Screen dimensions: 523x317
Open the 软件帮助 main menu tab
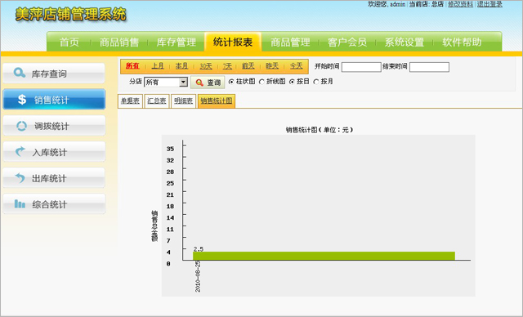pyautogui.click(x=462, y=42)
